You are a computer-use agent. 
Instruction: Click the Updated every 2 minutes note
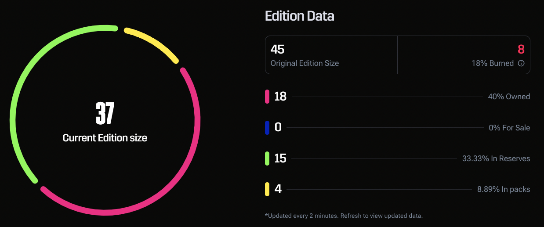click(x=344, y=216)
